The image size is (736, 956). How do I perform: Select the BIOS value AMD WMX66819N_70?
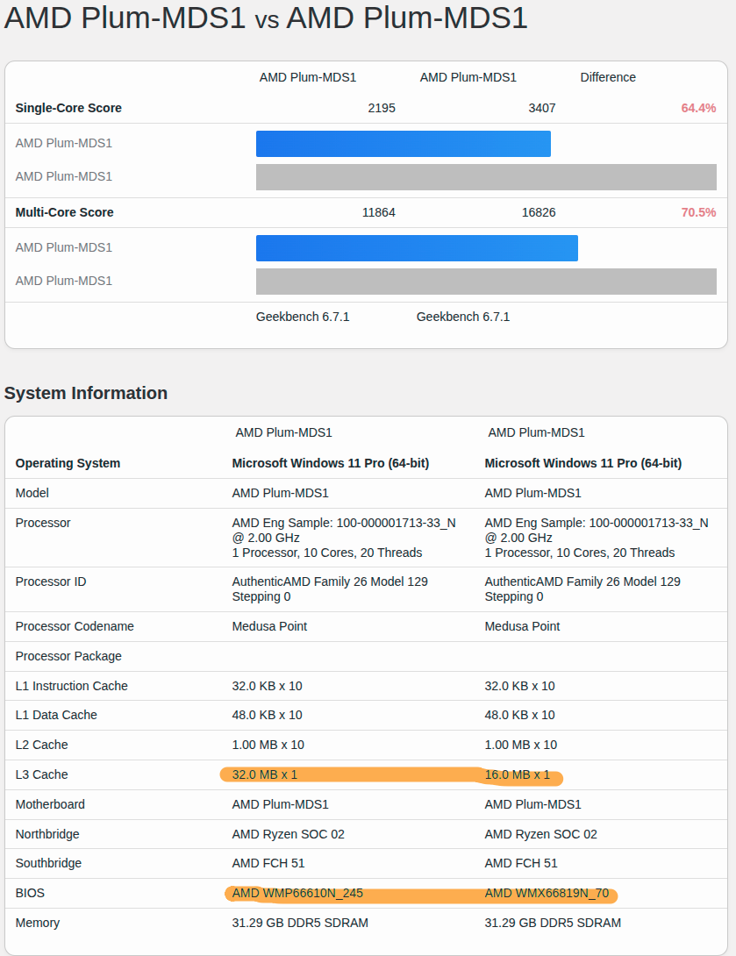(x=547, y=893)
